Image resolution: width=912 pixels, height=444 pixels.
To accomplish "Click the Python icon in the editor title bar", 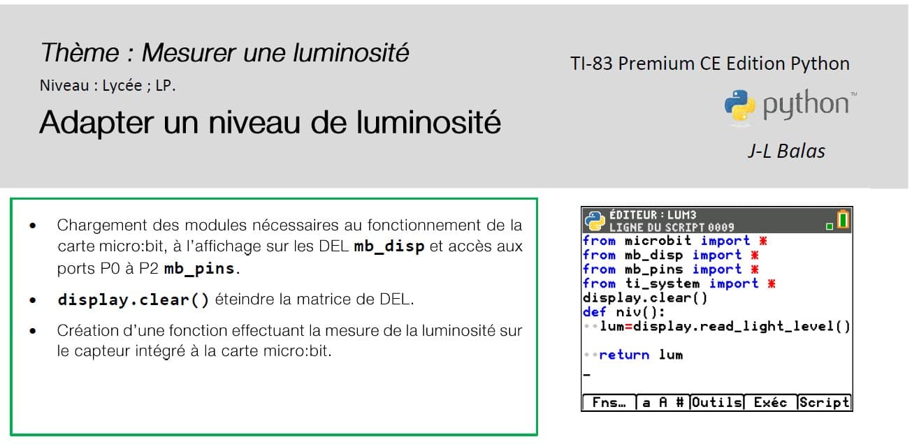I will 595,221.
